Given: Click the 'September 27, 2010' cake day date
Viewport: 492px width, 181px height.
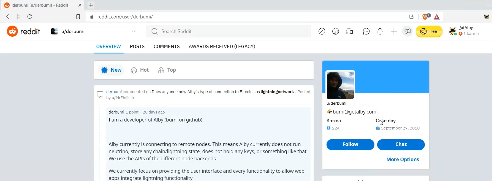Looking at the screenshot, I should click(400, 128).
